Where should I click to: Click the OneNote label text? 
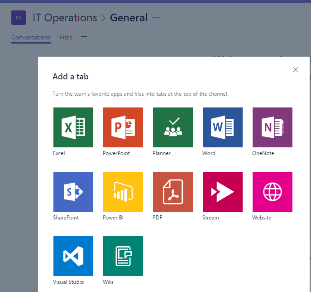click(263, 153)
